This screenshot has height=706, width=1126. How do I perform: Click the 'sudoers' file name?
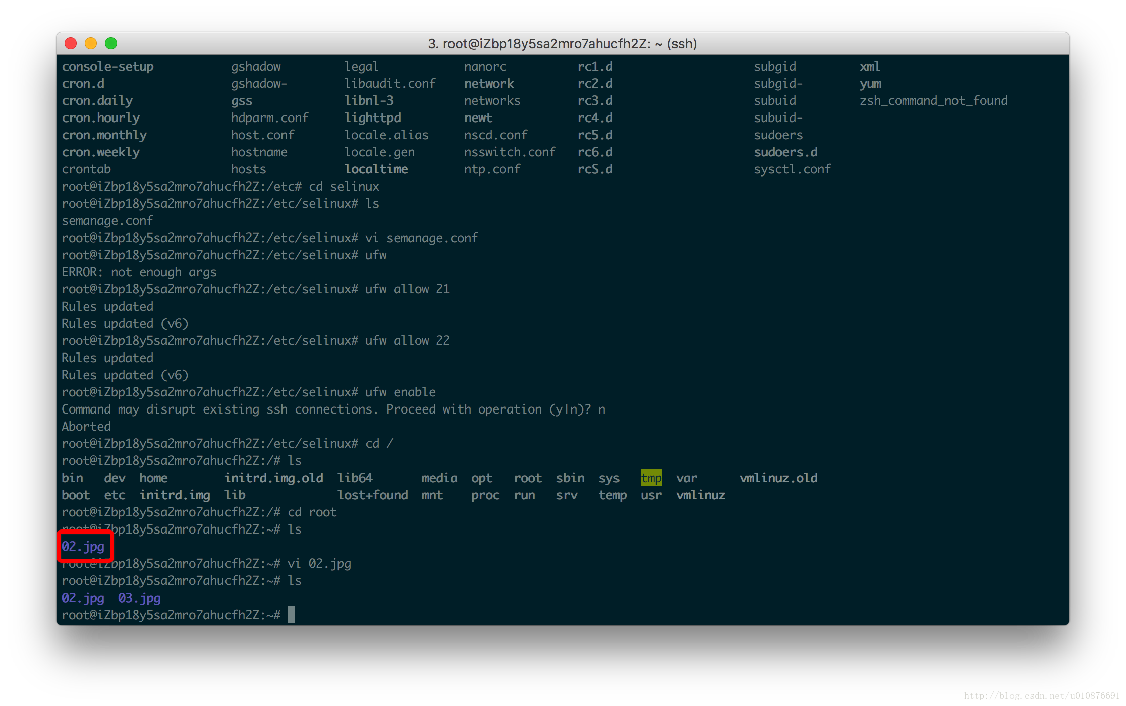click(778, 135)
